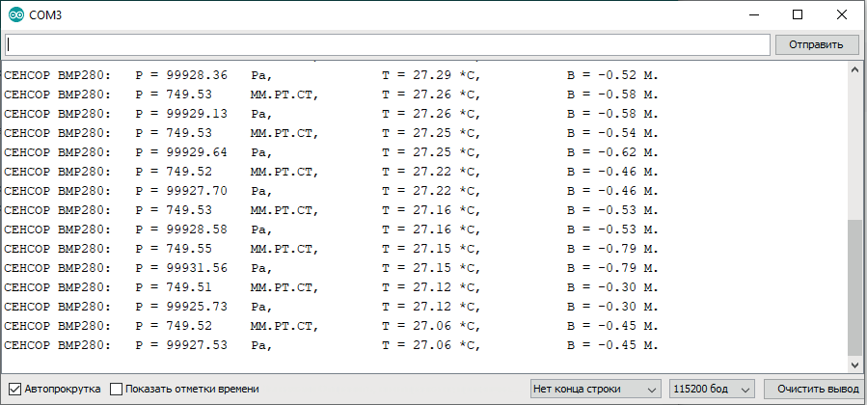Maximize the COM3 serial monitor window
Screen dimensions: 867x405
point(797,14)
